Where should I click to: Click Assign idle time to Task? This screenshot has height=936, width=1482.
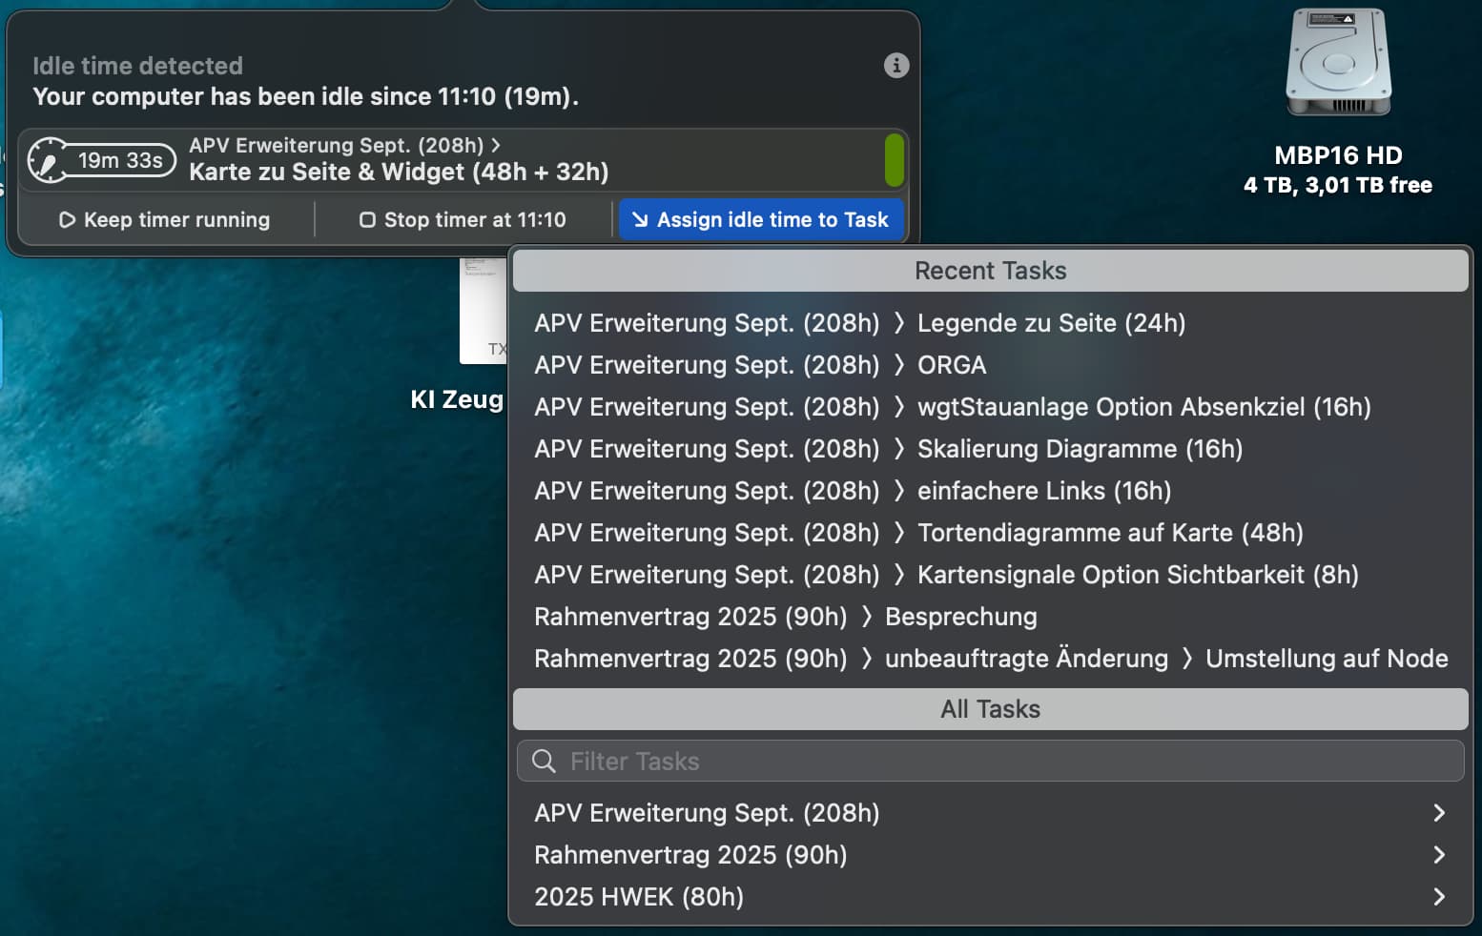tap(760, 220)
